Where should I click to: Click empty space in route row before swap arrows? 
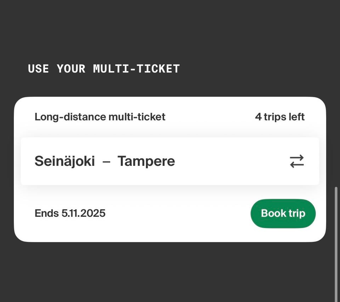[230, 161]
